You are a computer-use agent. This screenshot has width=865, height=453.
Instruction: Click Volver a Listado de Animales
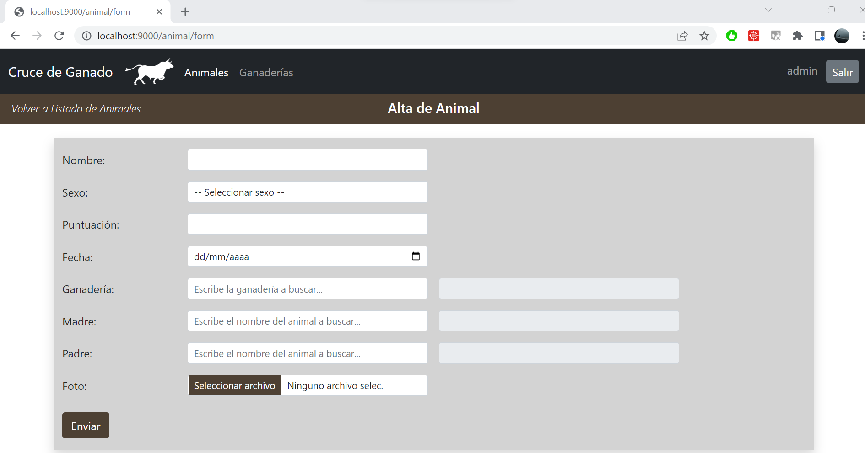coord(76,109)
